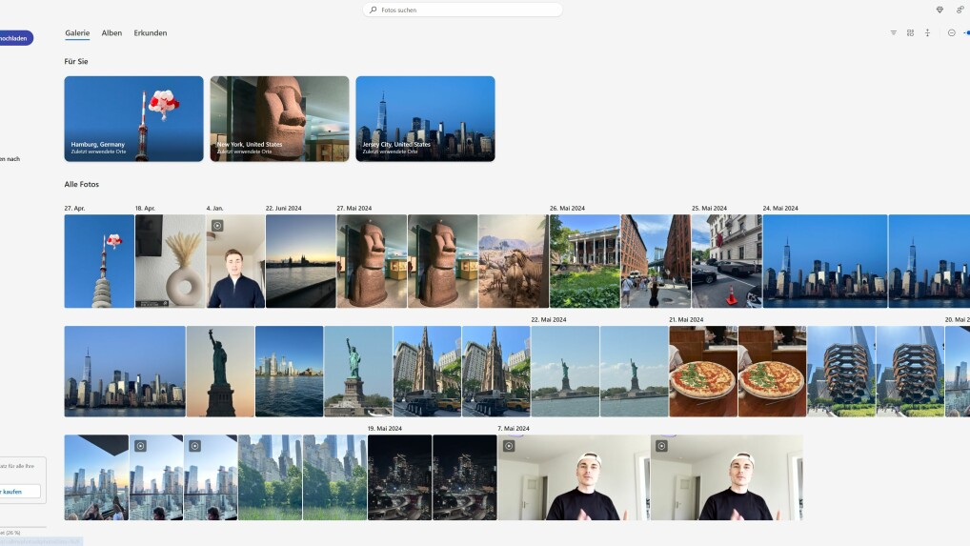Open the brick street with bridge photo
This screenshot has height=546, width=970.
(x=656, y=261)
